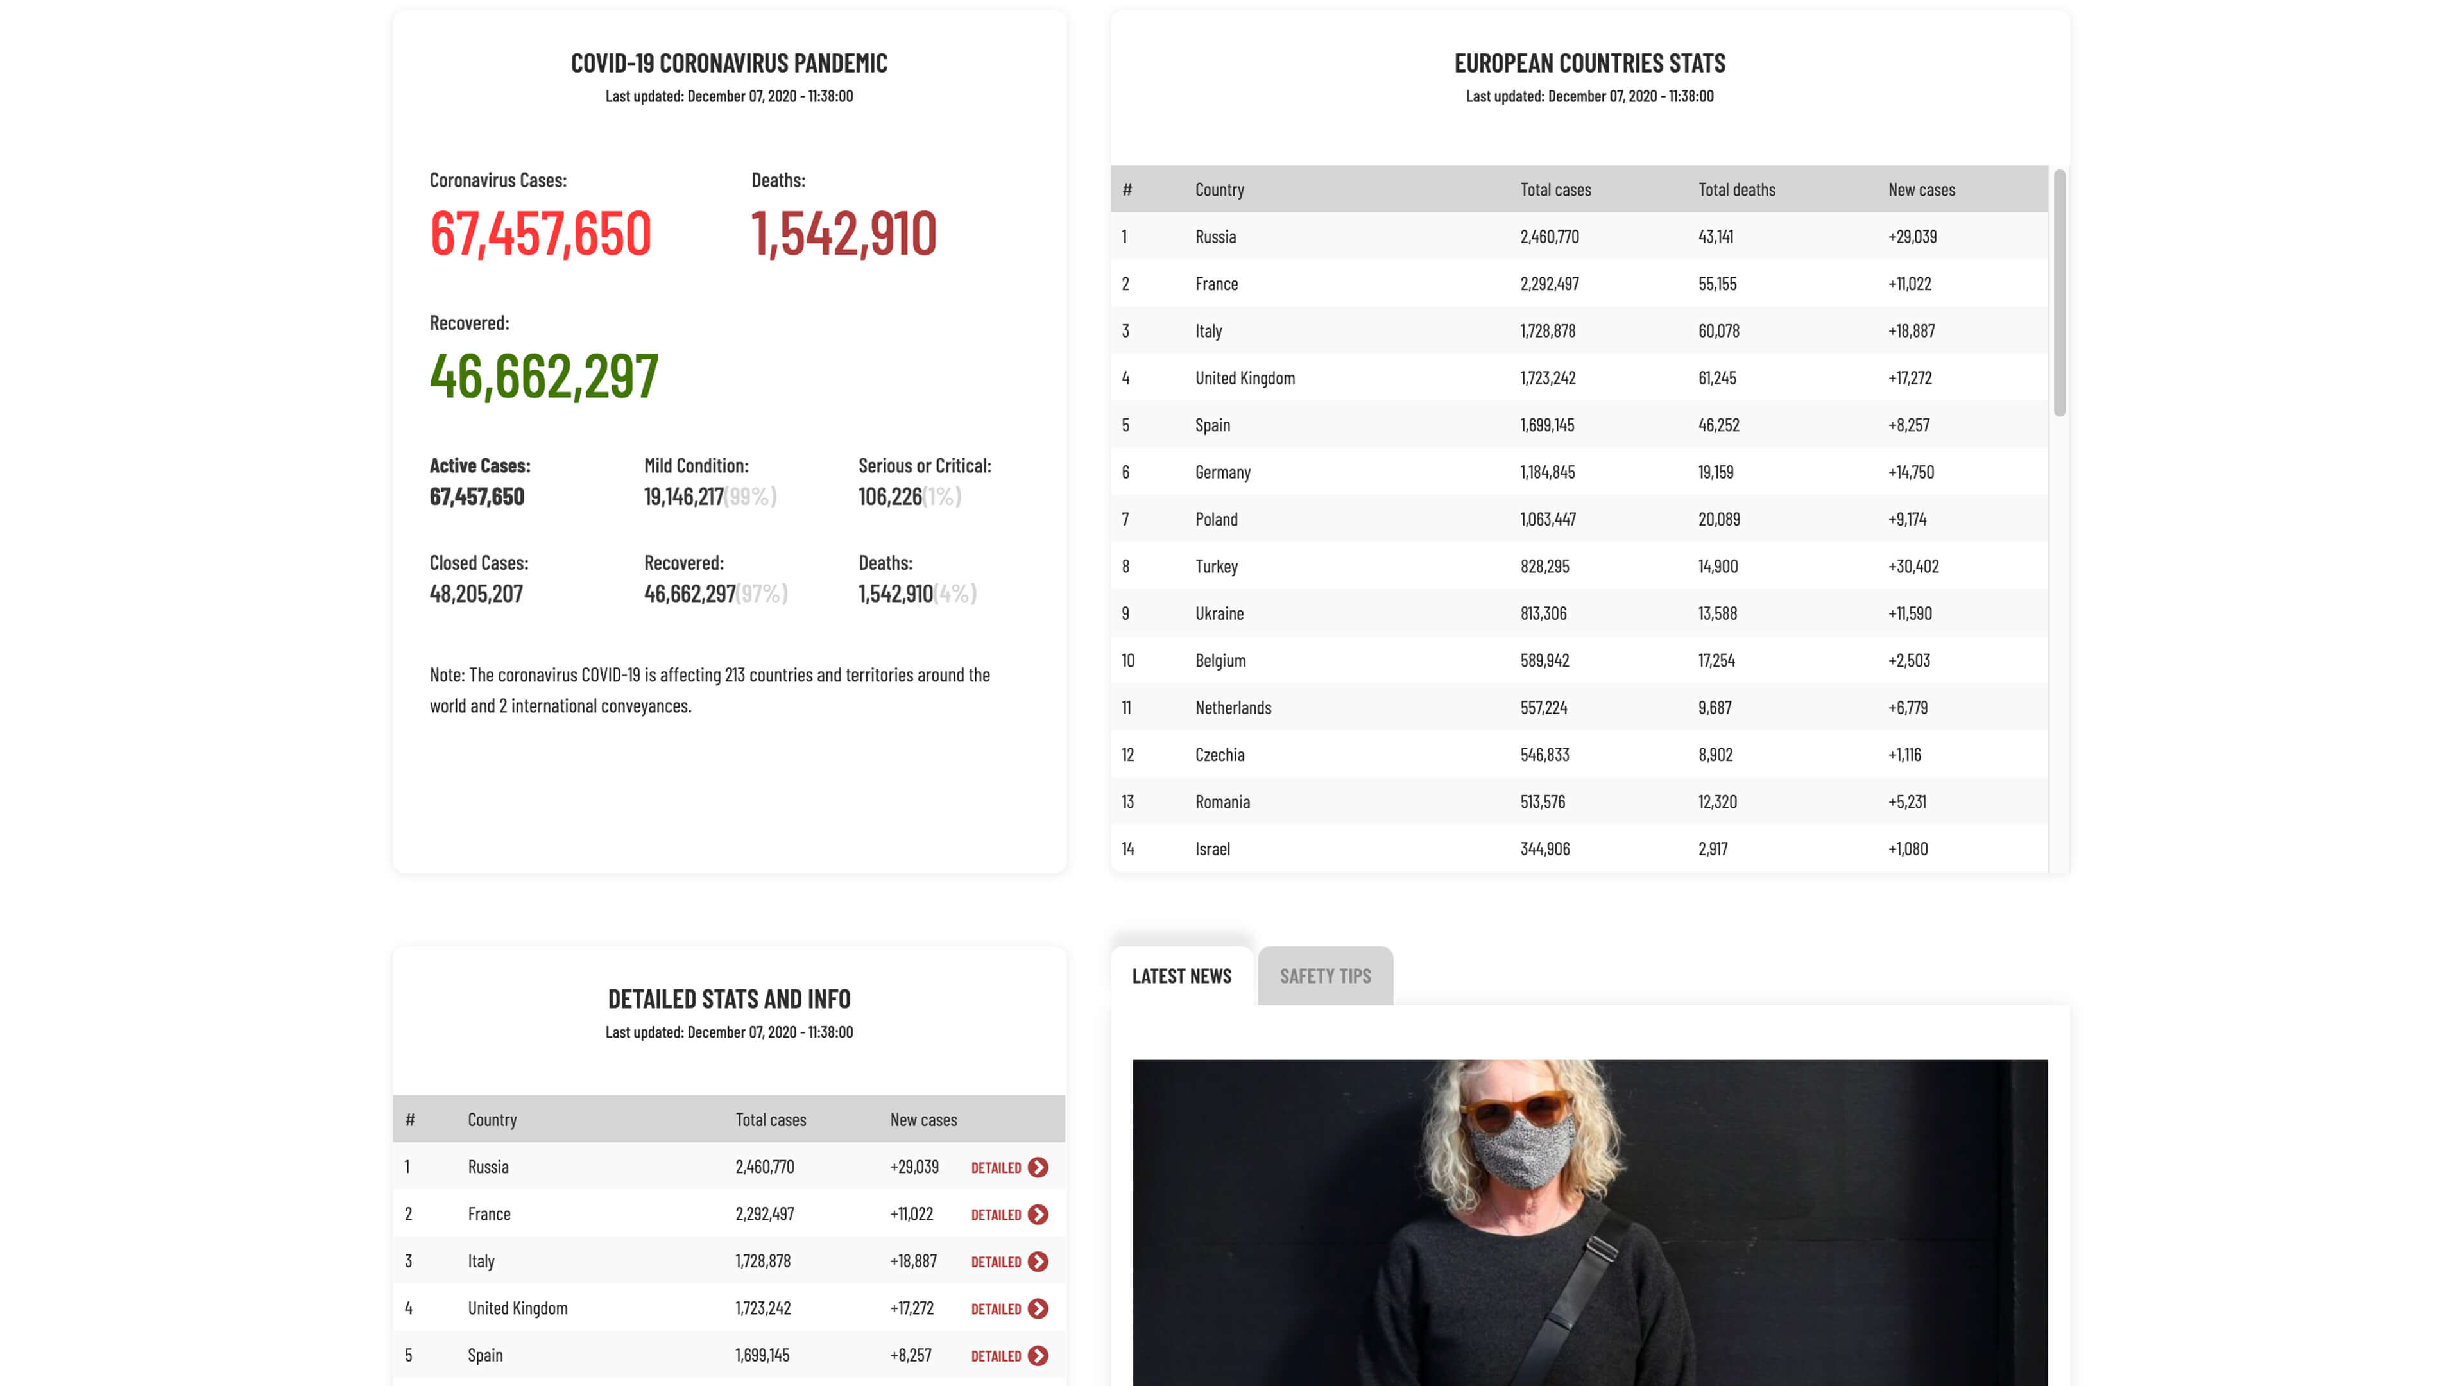The width and height of the screenshot is (2464, 1386).
Task: Select Russia in the European Countries table
Action: (x=1579, y=236)
